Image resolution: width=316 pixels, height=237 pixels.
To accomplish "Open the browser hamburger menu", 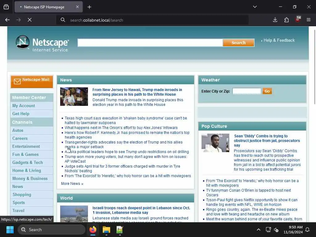I will tap(309, 20).
